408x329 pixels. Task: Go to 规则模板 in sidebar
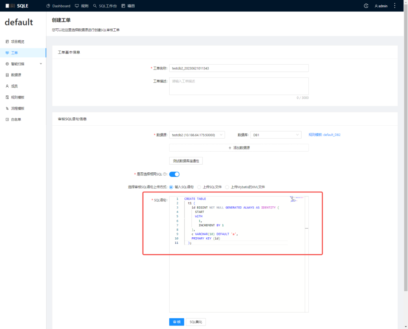pyautogui.click(x=23, y=97)
